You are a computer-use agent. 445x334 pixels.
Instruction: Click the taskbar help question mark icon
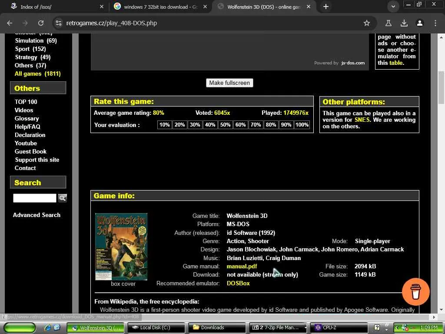pyautogui.click(x=377, y=327)
